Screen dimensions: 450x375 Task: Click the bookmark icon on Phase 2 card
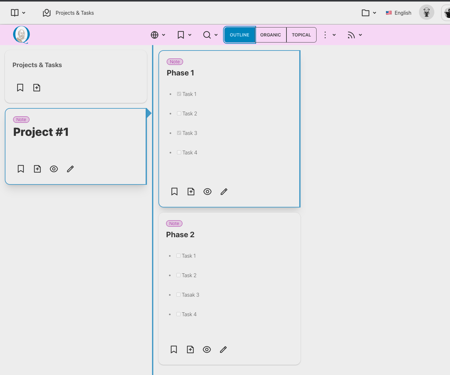pyautogui.click(x=174, y=349)
